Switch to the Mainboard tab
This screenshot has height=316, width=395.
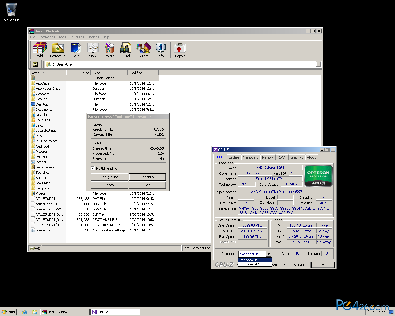click(251, 157)
